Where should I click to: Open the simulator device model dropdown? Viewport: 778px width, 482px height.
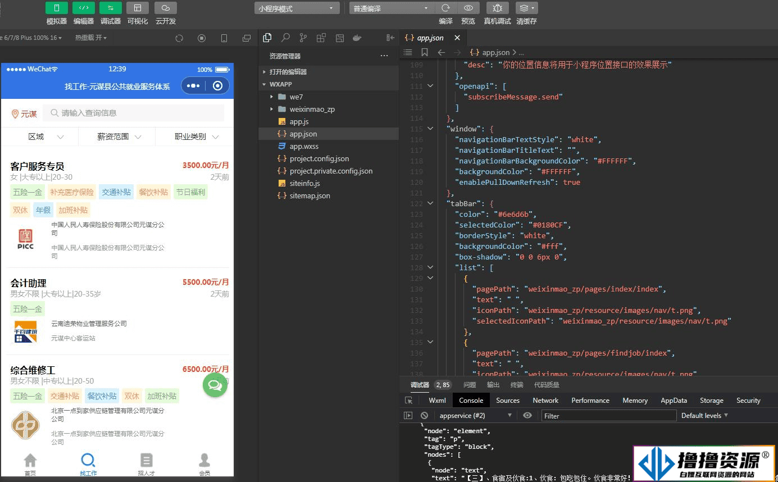pos(31,38)
